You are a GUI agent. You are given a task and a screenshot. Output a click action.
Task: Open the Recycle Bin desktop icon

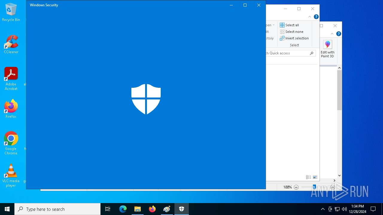coord(11,13)
